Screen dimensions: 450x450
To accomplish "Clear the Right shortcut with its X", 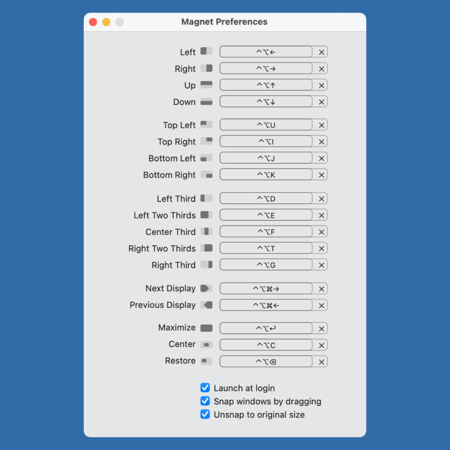I will pyautogui.click(x=321, y=69).
